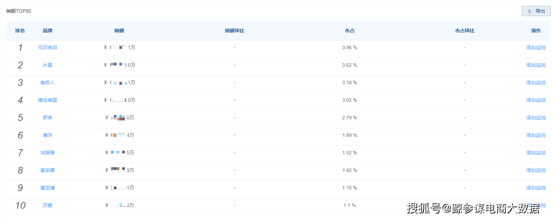
Task: Click rank number 5 in the table
Action: click(20, 118)
